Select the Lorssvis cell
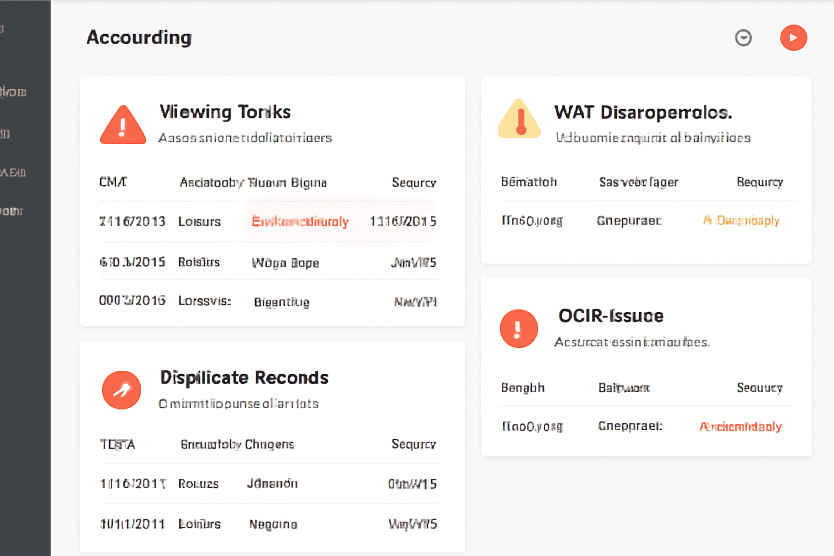Image resolution: width=834 pixels, height=556 pixels. click(205, 301)
